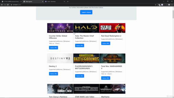Select the Steam games tab
The image size is (174, 98).
33,2
